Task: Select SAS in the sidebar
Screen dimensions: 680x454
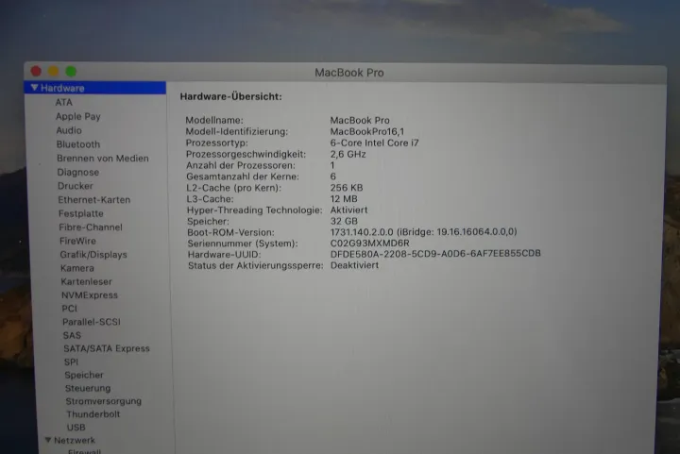Action: click(72, 335)
